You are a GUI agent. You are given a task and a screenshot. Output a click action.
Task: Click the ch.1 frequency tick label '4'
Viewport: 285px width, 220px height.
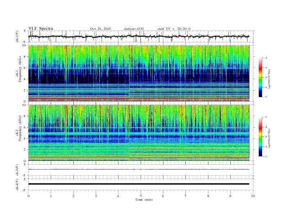point(25,79)
